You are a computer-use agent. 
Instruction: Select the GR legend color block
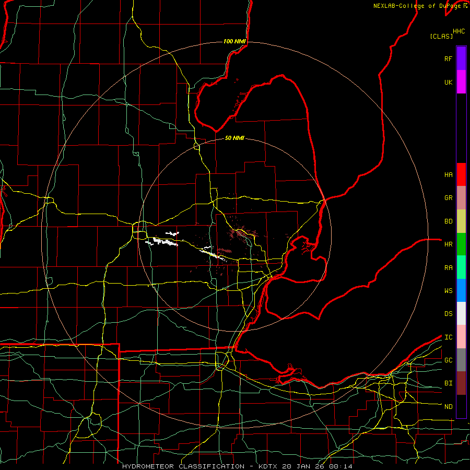pos(461,197)
